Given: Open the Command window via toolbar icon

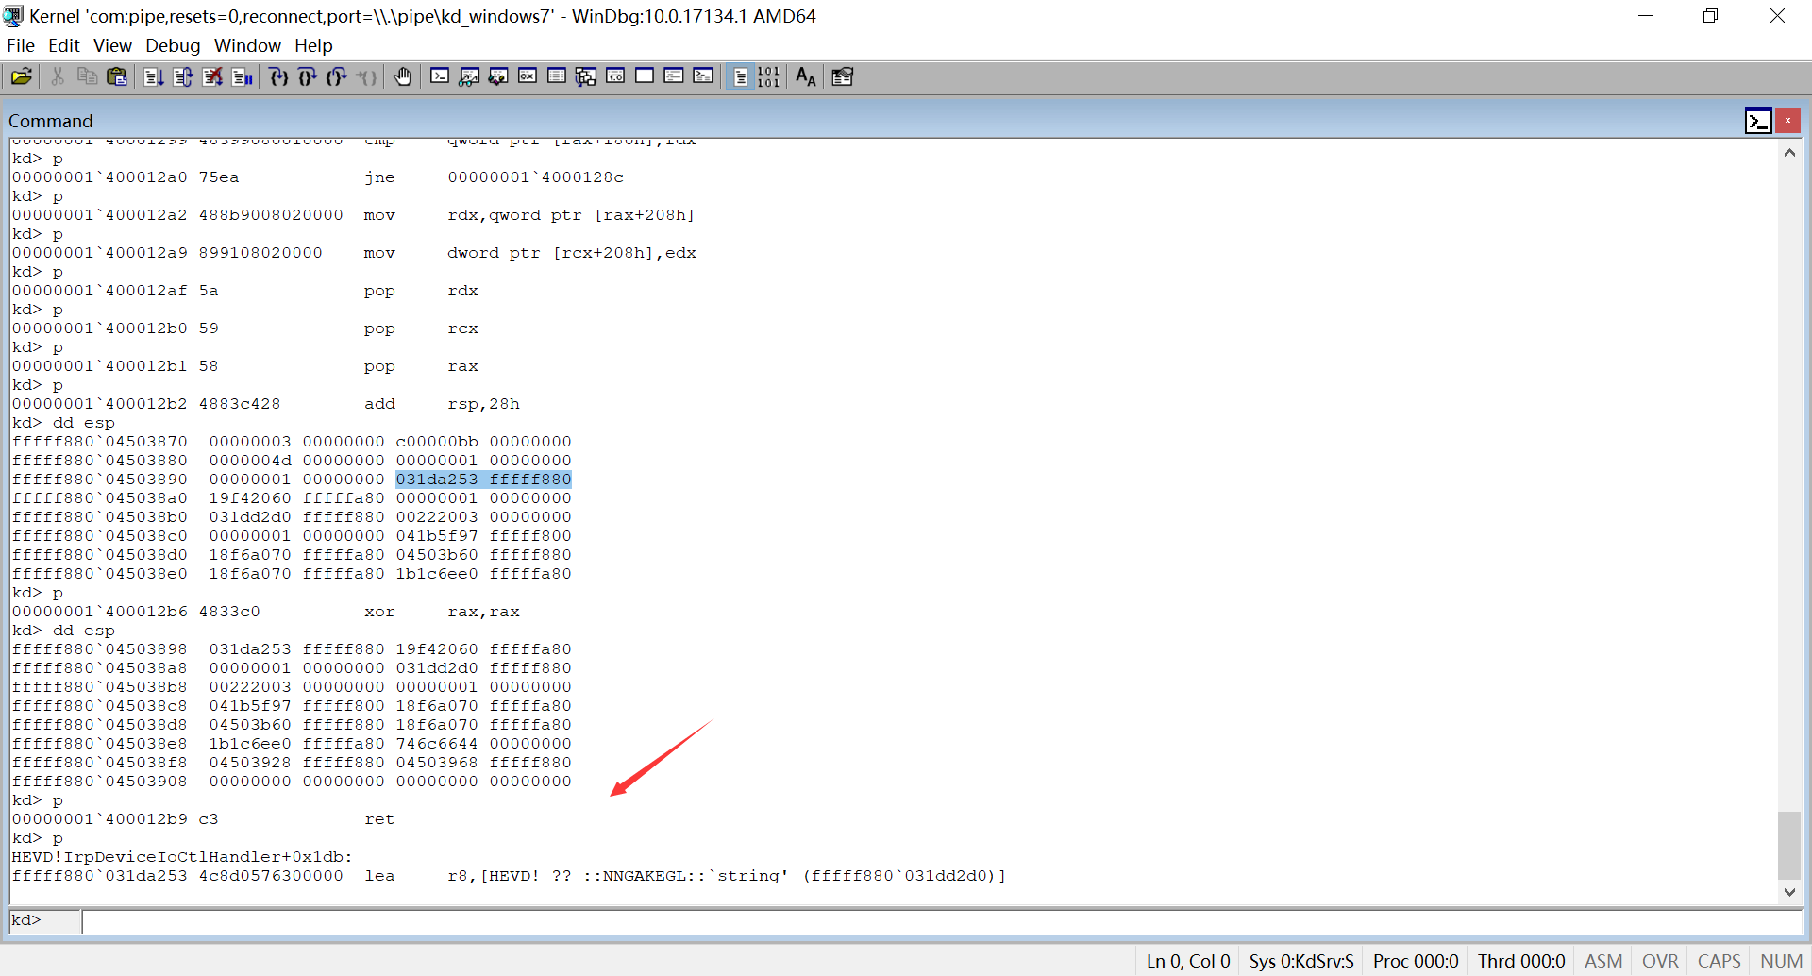Looking at the screenshot, I should click(x=440, y=76).
